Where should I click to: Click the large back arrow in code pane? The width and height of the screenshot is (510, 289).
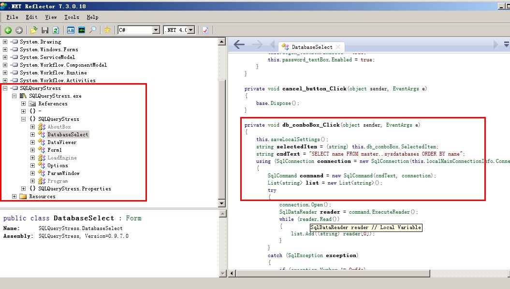[x=239, y=44]
